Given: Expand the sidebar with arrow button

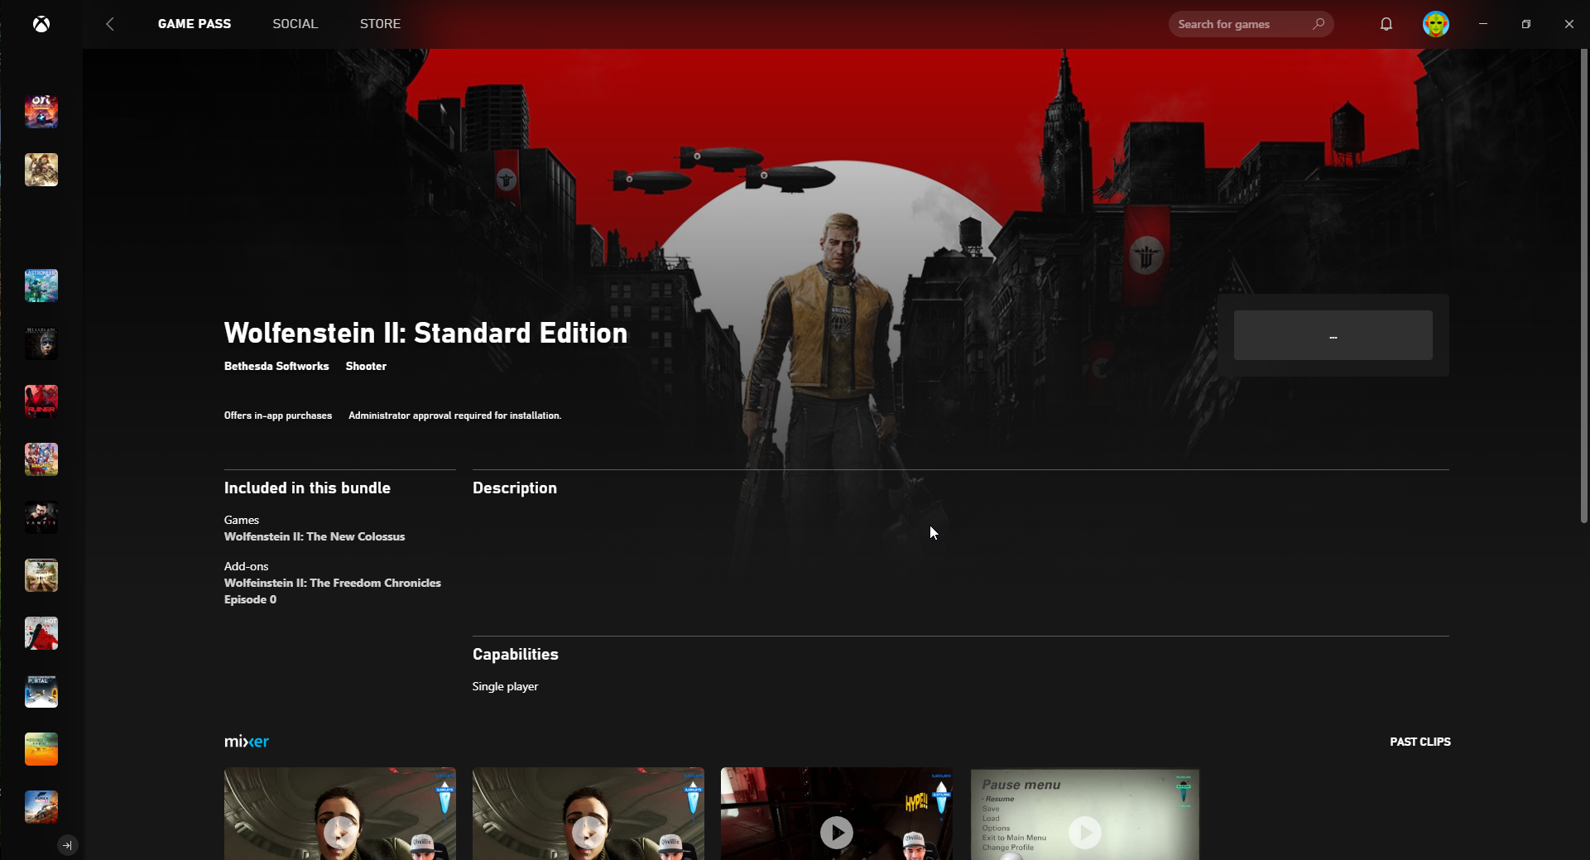Looking at the screenshot, I should pyautogui.click(x=68, y=845).
